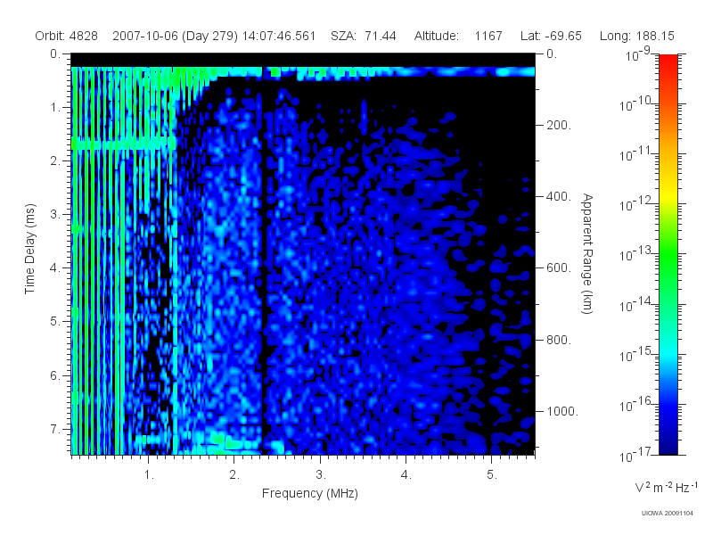The height and width of the screenshot is (535, 713).
Task: Click the '2.' tick on the time delay axis
Action: (55, 161)
